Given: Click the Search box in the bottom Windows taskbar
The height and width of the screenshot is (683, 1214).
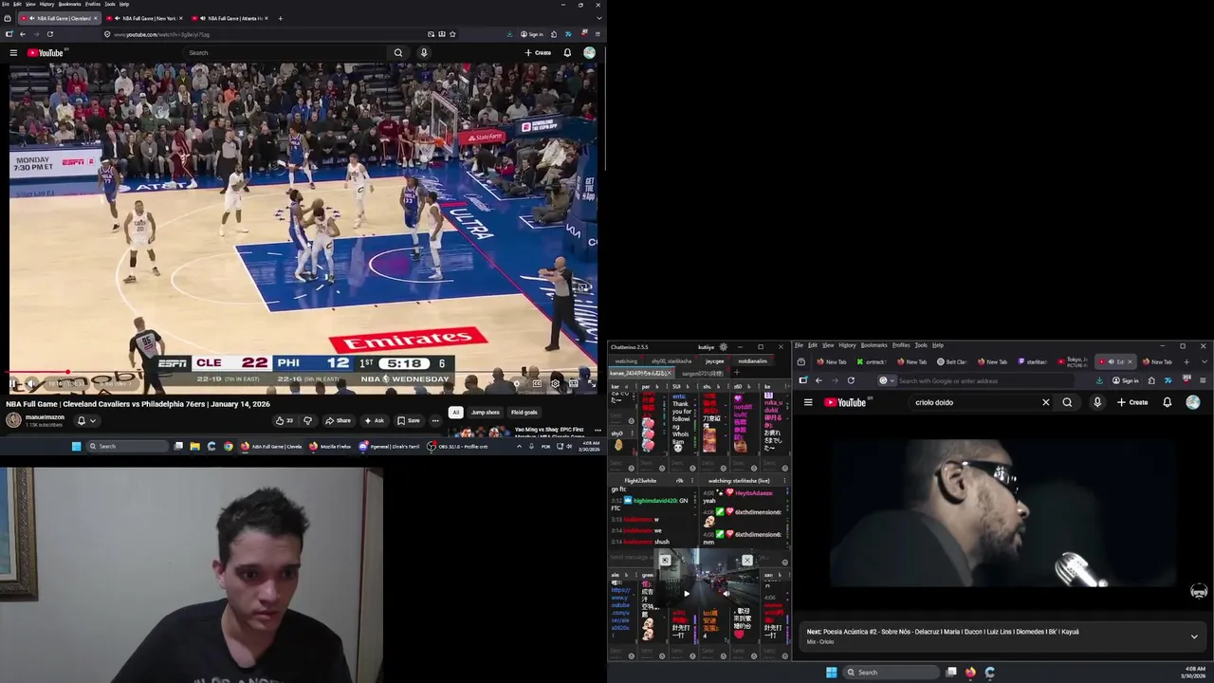Looking at the screenshot, I should pyautogui.click(x=892, y=673).
